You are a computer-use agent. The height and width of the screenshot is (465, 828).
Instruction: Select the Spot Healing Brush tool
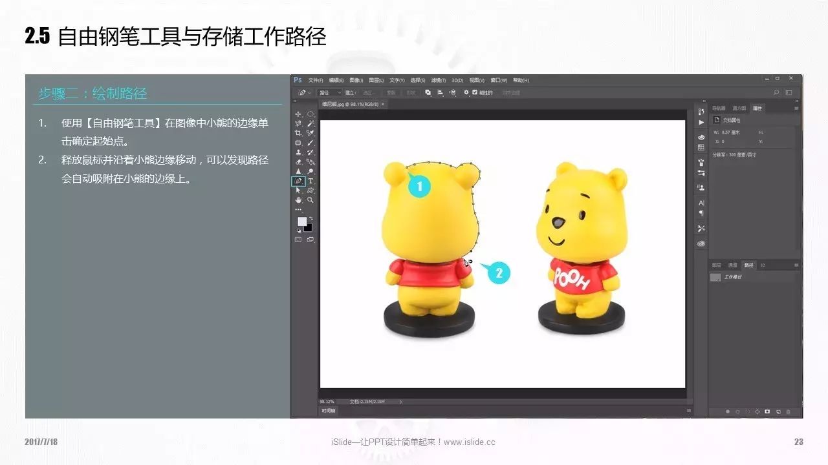(298, 142)
